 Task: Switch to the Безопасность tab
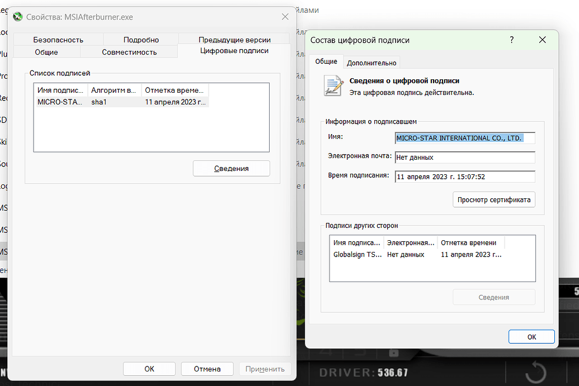click(x=60, y=40)
